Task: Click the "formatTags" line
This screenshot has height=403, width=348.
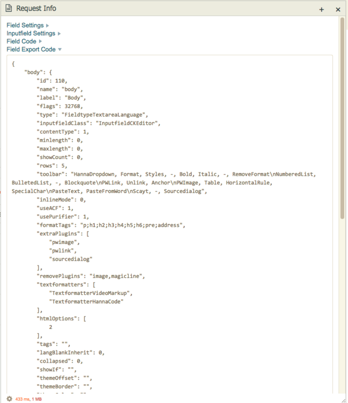Action: tap(111, 225)
